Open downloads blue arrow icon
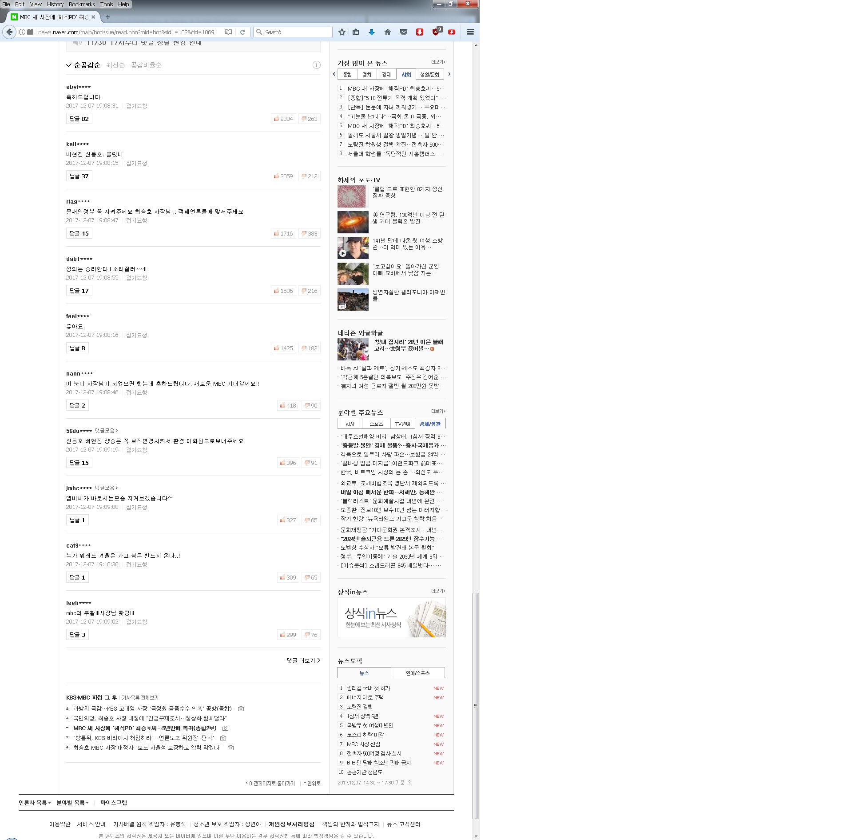 click(x=372, y=32)
